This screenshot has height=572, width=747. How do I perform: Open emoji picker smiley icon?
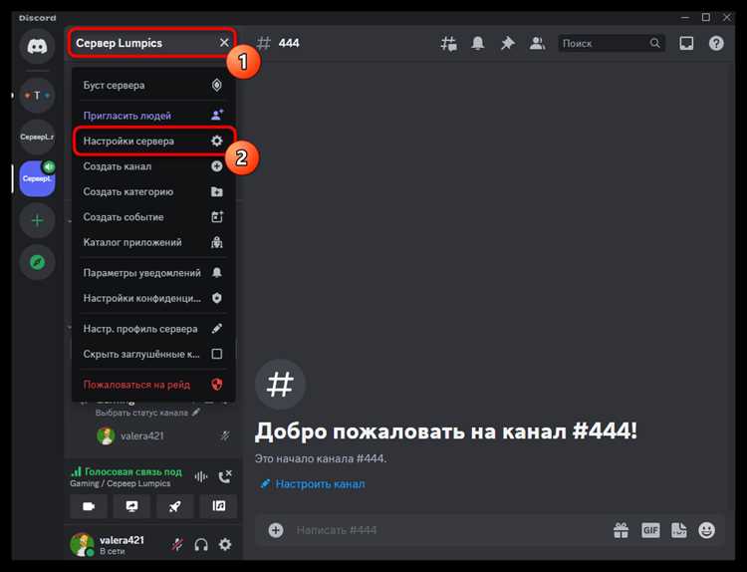707,530
